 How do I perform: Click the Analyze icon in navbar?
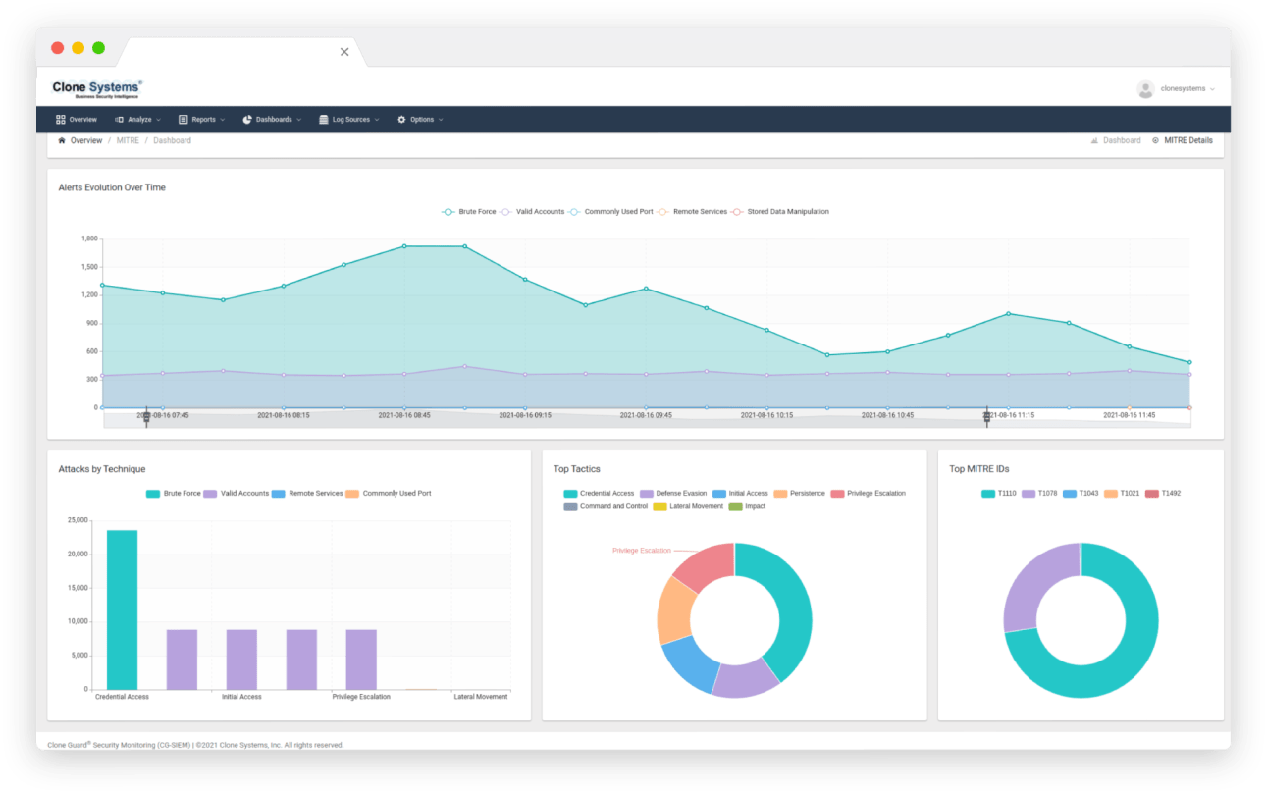pyautogui.click(x=119, y=120)
